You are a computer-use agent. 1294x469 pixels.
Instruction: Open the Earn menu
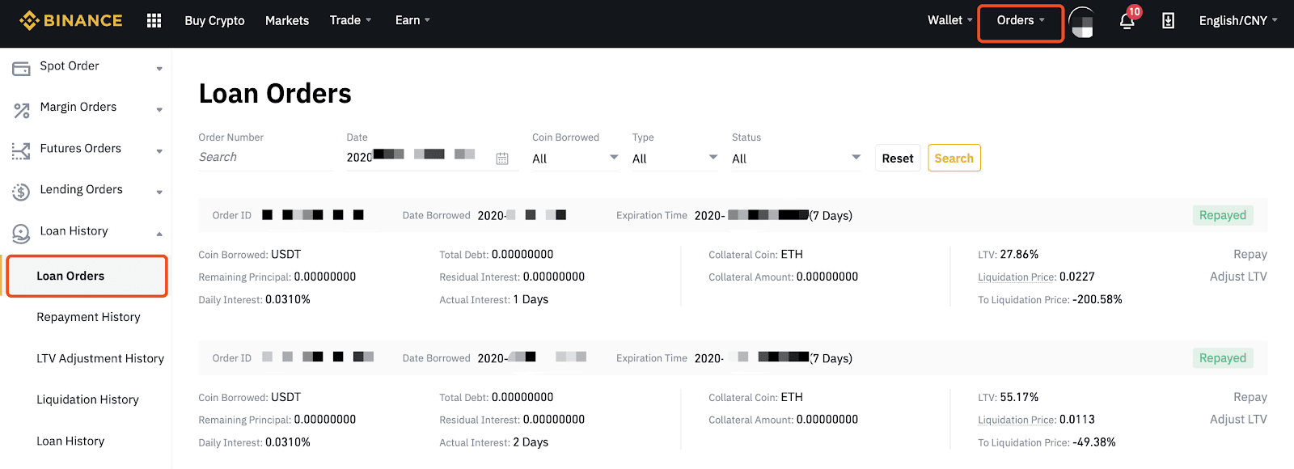(x=412, y=20)
